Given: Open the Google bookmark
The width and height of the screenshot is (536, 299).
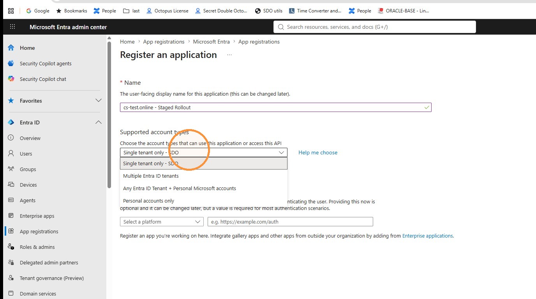Looking at the screenshot, I should (x=38, y=11).
